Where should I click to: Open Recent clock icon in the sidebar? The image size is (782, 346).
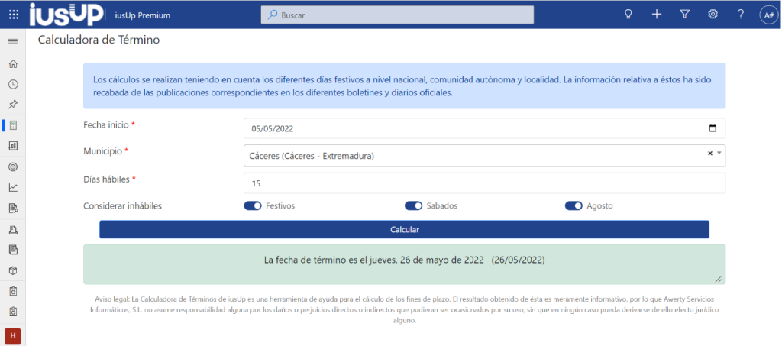pyautogui.click(x=13, y=84)
